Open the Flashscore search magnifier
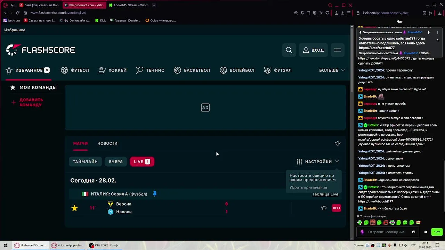 coord(289,50)
